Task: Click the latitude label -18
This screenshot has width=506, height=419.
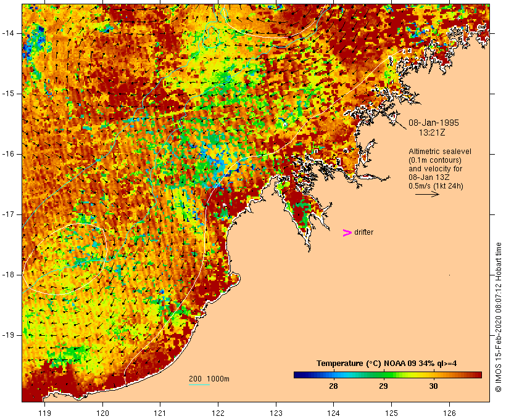Action: 8,275
